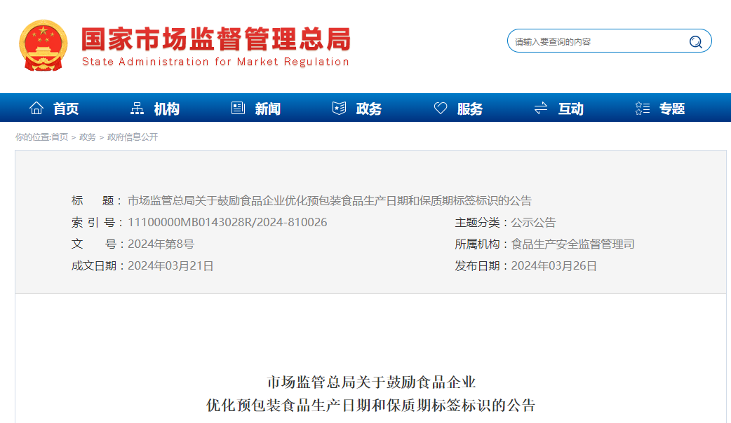Viewport: 731px width, 423px height.
Task: Open the 政府信息公开 breadcrumb link
Action: (x=132, y=137)
